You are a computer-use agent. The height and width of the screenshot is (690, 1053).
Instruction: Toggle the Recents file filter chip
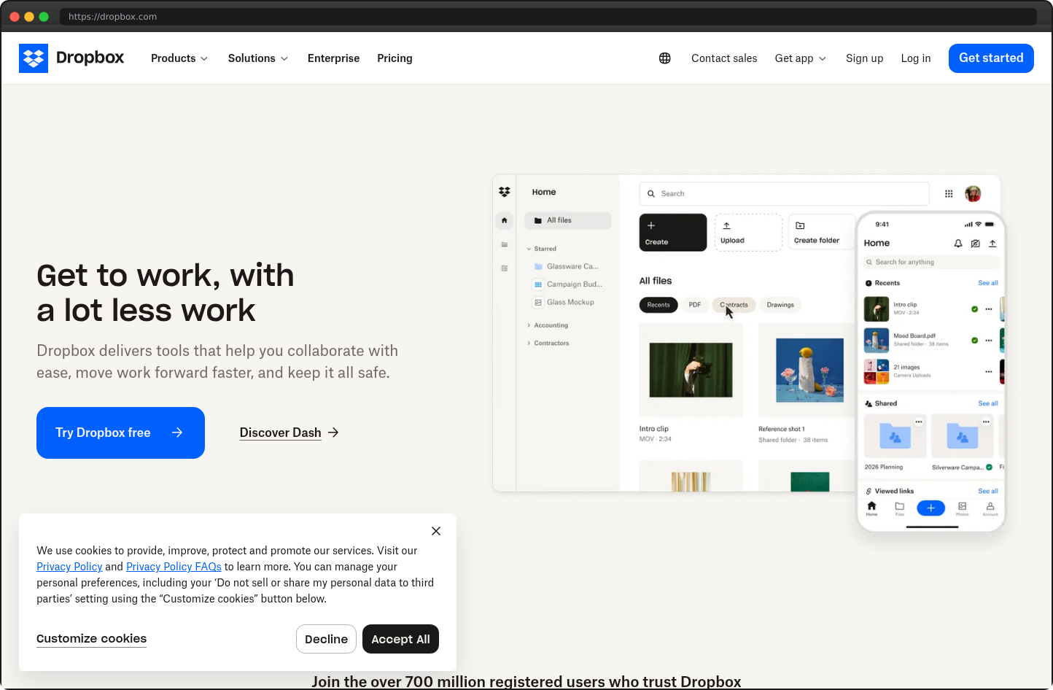point(658,305)
